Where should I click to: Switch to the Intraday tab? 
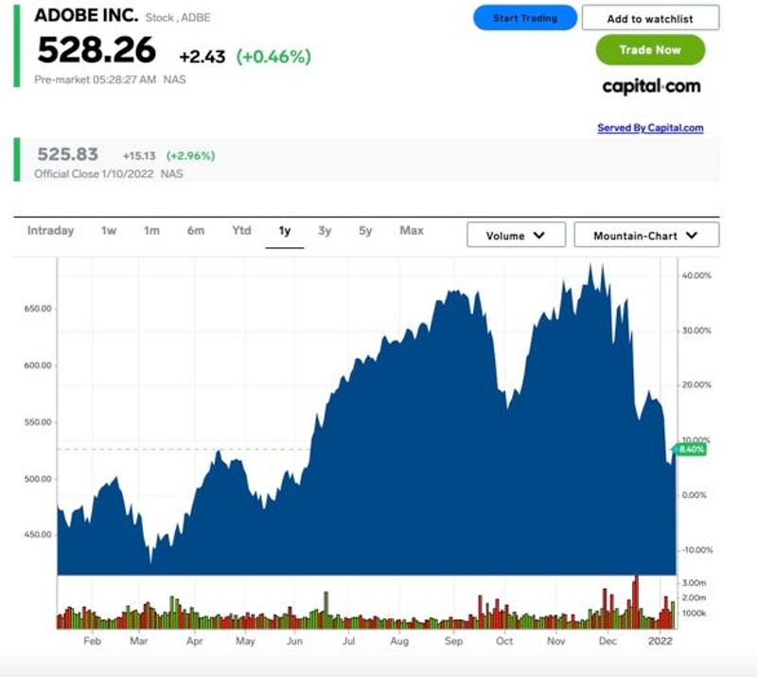click(x=51, y=231)
